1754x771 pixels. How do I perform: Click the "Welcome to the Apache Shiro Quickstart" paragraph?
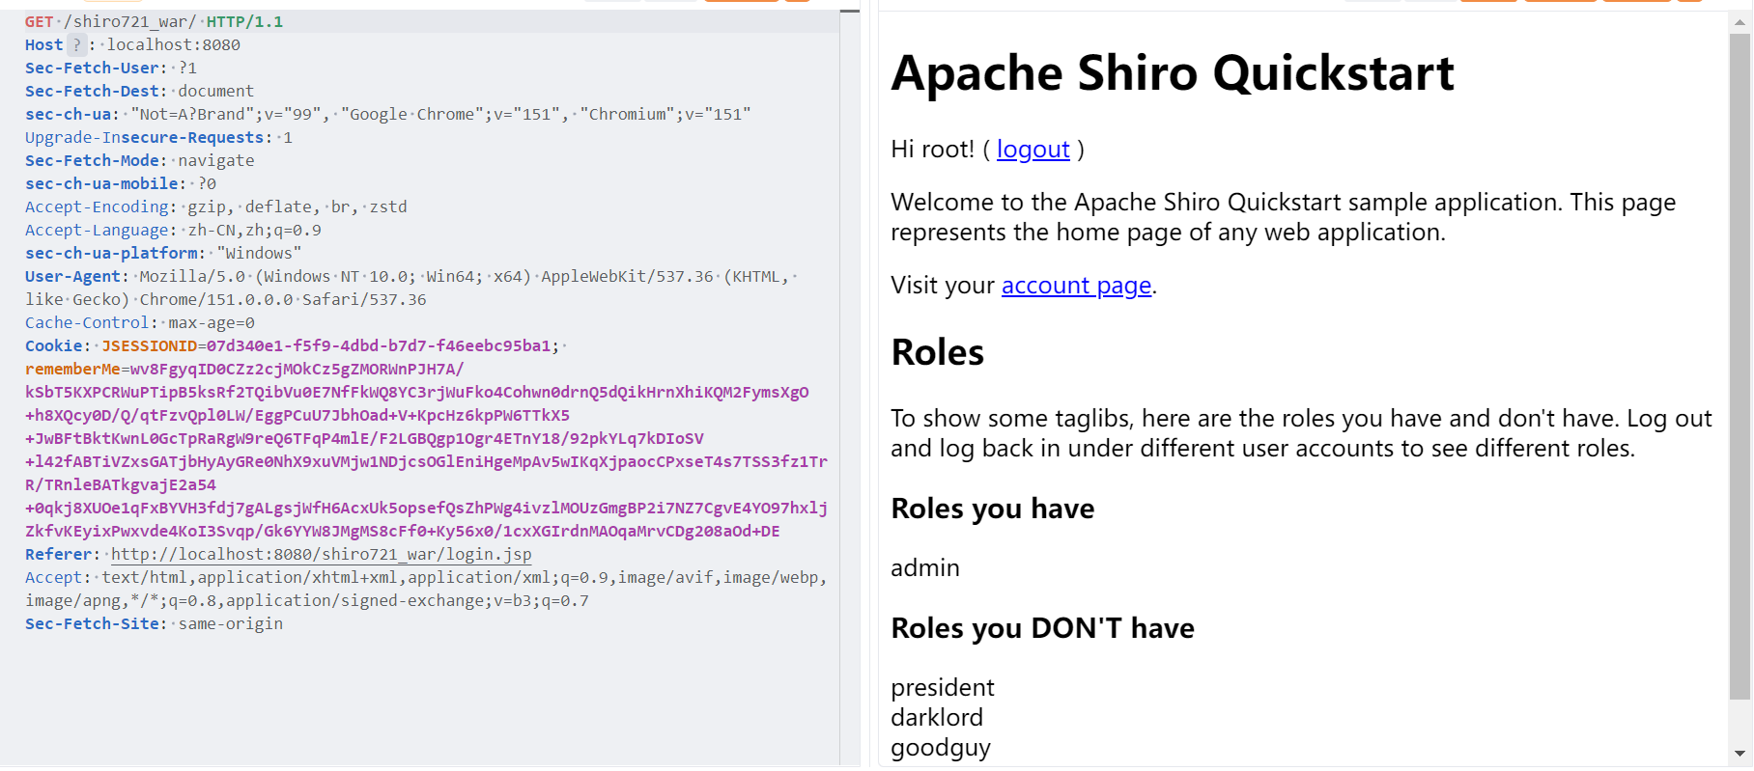[1284, 217]
